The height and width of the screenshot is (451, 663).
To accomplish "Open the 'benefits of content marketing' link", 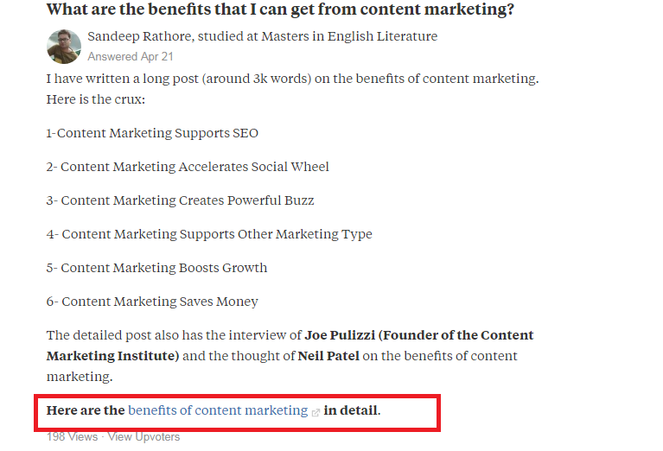I will click(x=218, y=410).
